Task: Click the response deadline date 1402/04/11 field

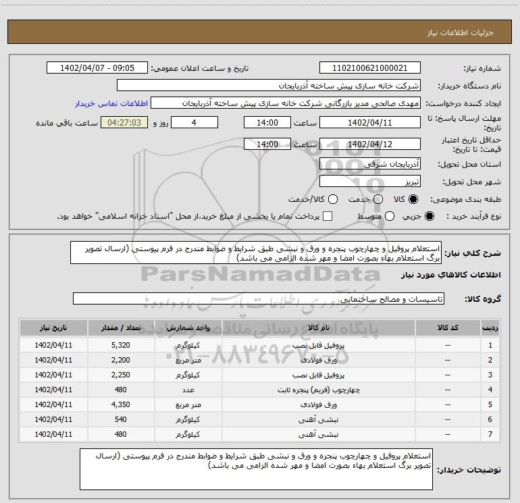Action: tap(370, 122)
